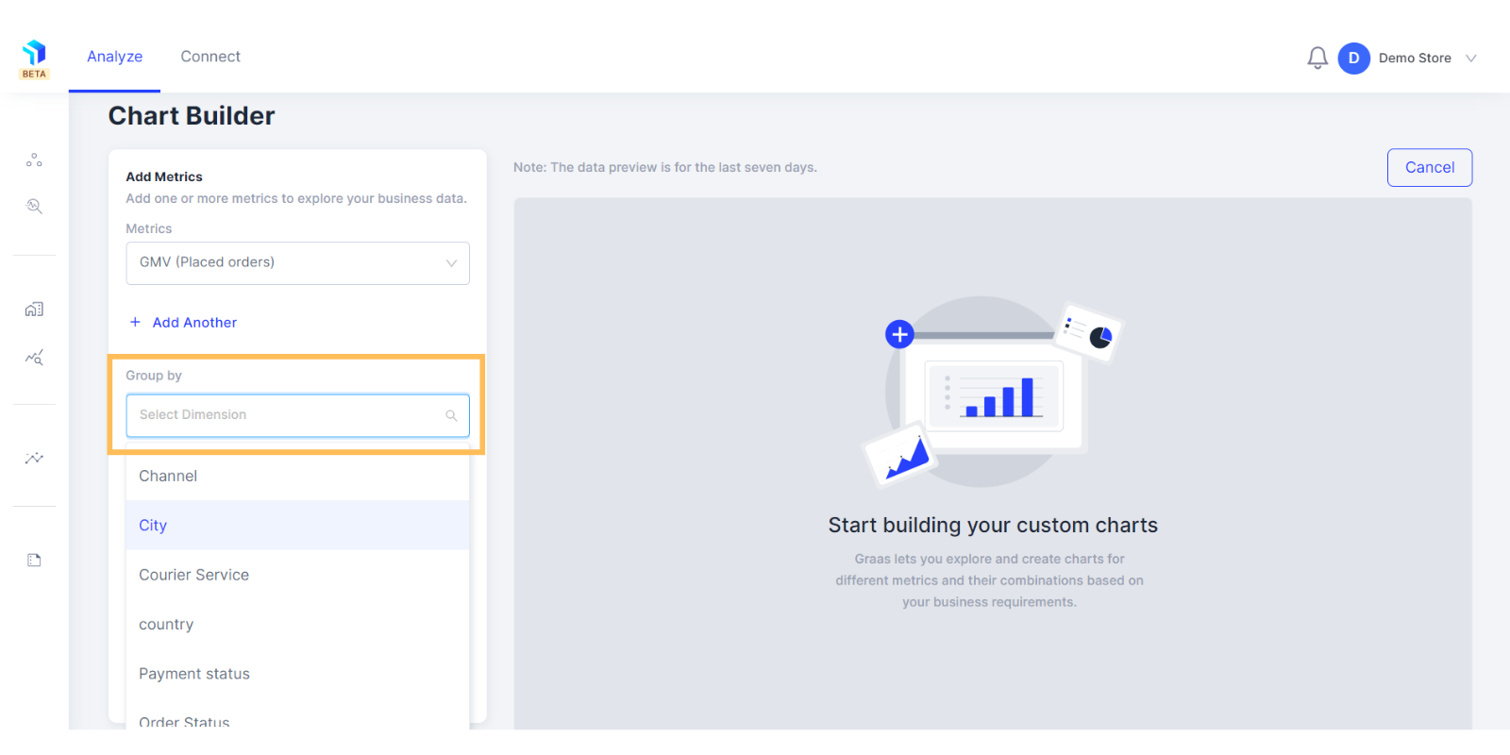The width and height of the screenshot is (1510, 755).
Task: Open the magnifier pulse sidebar icon
Action: click(34, 206)
